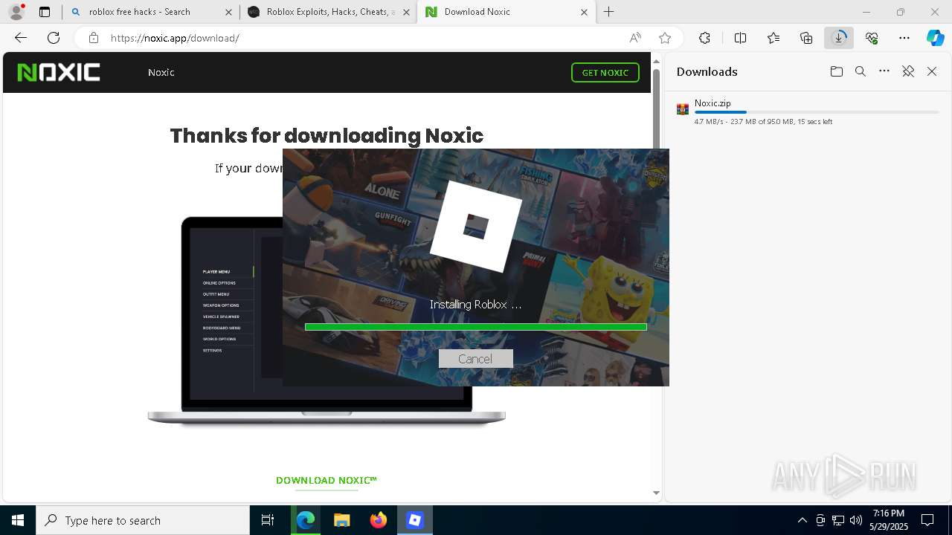Open the Favorites list icon
952x535 pixels.
773,38
